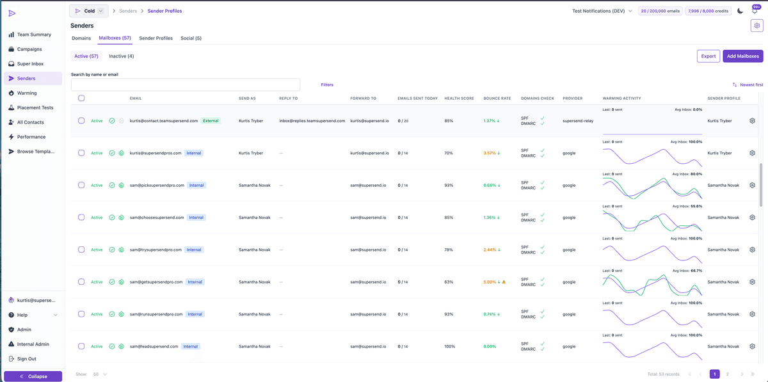Toggle dark mode with the moon icon

click(739, 11)
